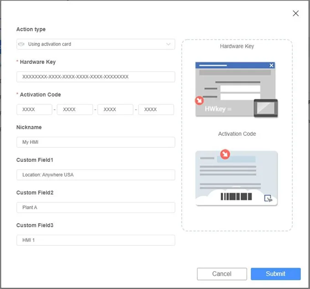Click the HWkey = text in illustration
Image resolution: width=310 pixels, height=289 pixels.
(218, 109)
